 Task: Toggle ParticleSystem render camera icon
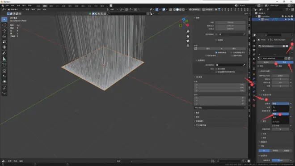click(x=287, y=46)
